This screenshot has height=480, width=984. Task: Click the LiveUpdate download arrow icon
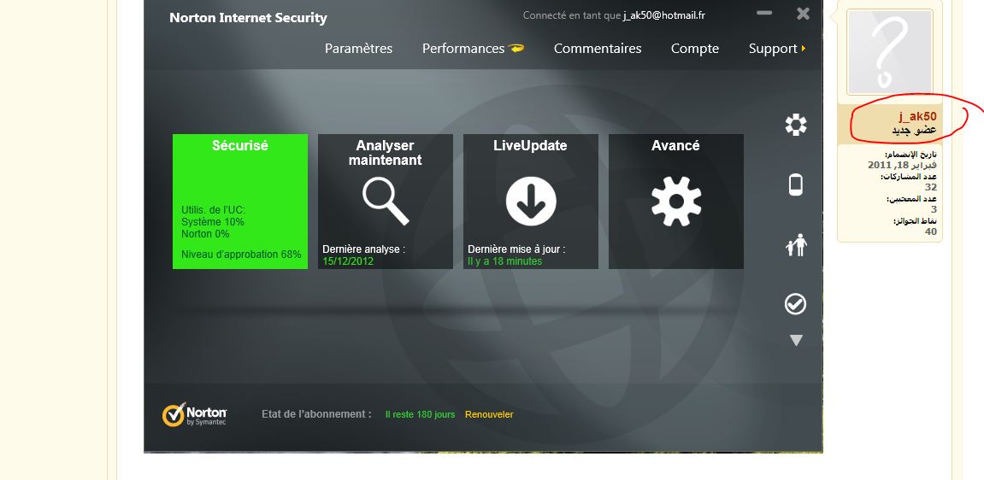(531, 202)
